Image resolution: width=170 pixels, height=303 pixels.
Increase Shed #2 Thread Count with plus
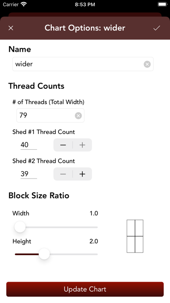[x=82, y=174]
